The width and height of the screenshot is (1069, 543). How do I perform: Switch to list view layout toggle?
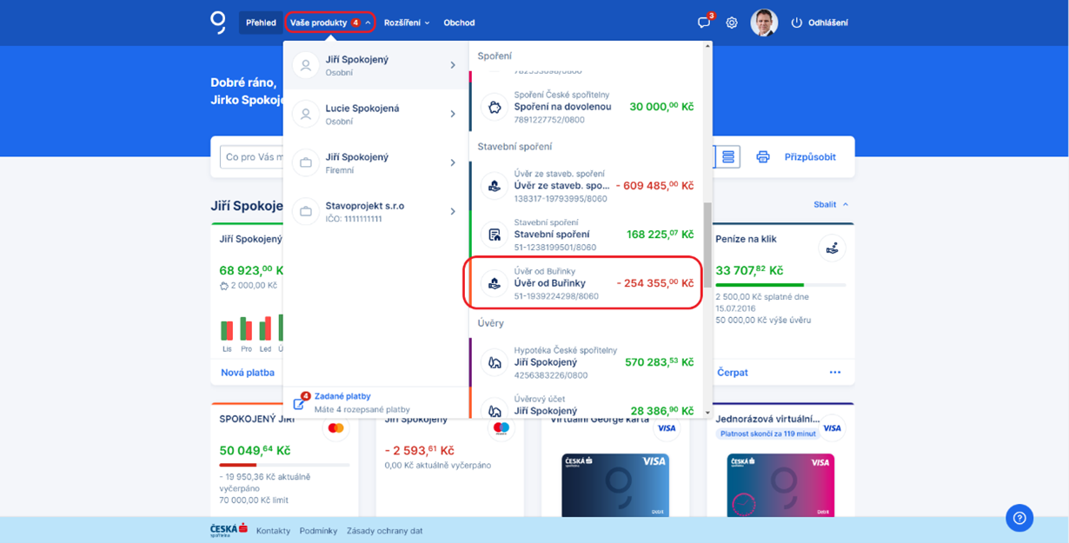728,157
